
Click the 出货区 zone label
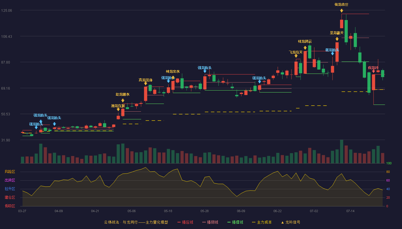(x=10, y=180)
